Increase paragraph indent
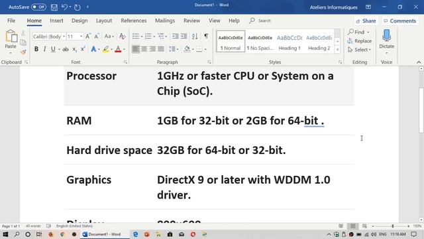Screen dimensions: 424x239 coord(184,36)
